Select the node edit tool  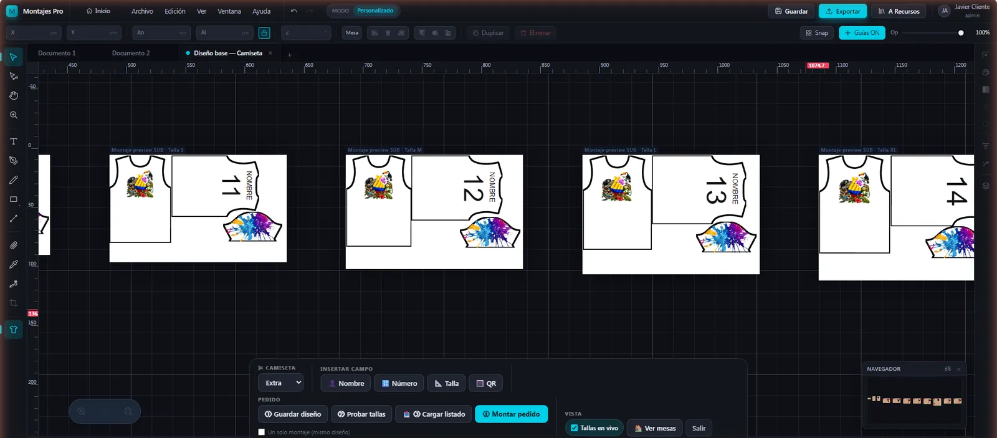pyautogui.click(x=13, y=76)
